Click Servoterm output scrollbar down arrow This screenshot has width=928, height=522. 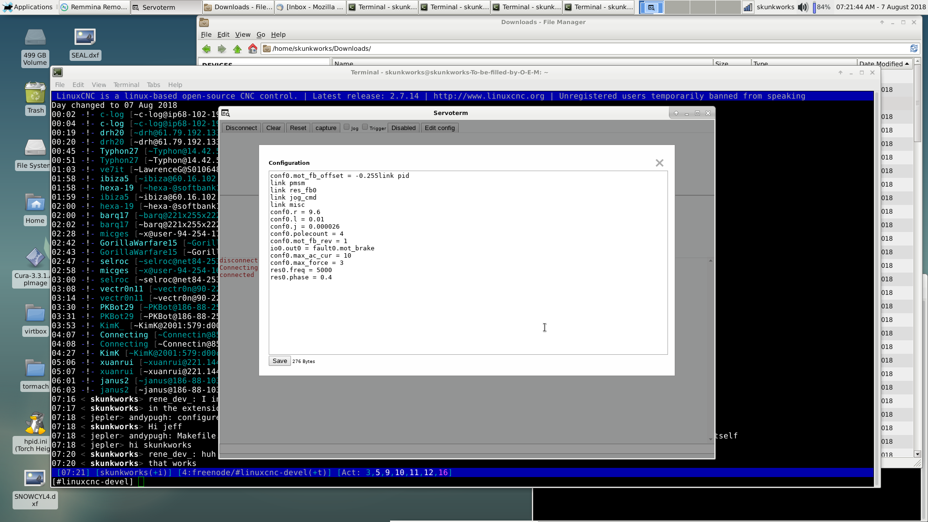pos(710,439)
